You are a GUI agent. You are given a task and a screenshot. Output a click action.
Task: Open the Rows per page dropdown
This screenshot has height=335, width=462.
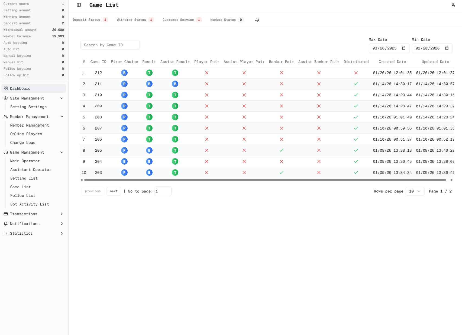[x=415, y=191]
